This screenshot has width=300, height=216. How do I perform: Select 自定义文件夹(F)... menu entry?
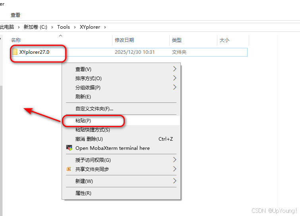pyautogui.click(x=121, y=108)
